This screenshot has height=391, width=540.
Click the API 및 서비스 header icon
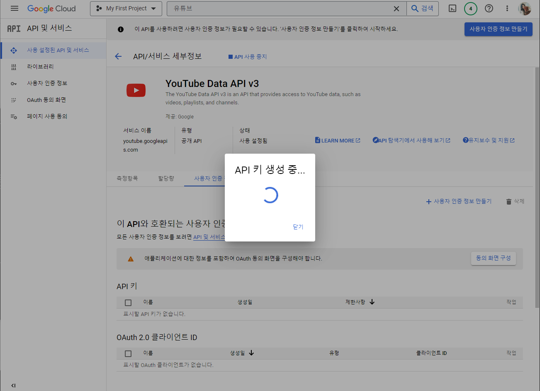[14, 28]
